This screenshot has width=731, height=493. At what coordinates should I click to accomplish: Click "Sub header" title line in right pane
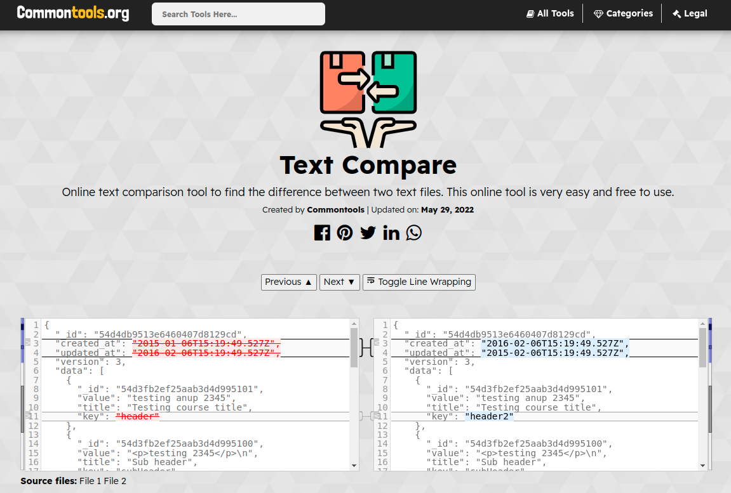coord(486,463)
